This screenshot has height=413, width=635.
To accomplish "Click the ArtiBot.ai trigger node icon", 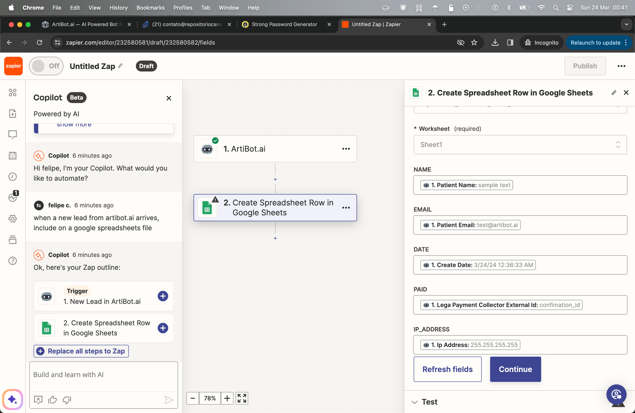I will pos(208,149).
